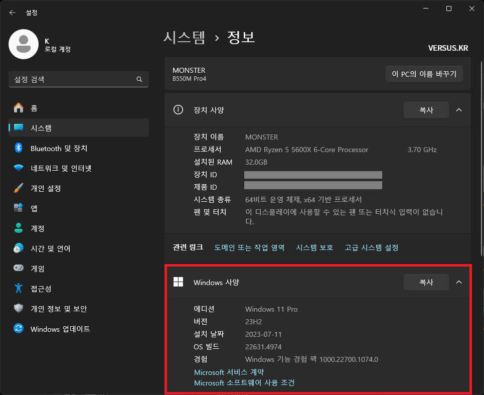Click 64비트 운영 체제 system type value
Image resolution: width=484 pixels, height=395 pixels.
303,199
